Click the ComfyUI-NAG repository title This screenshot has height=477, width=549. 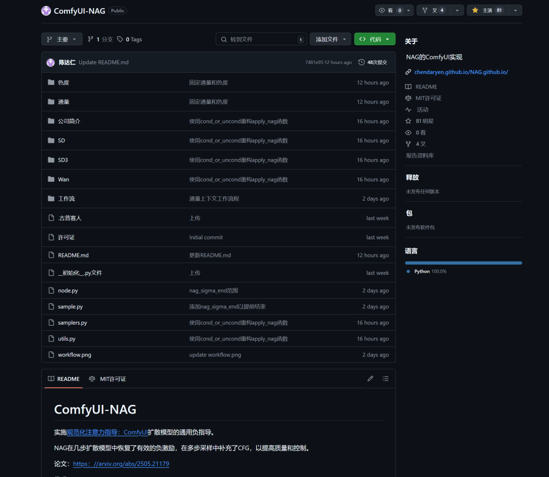tap(79, 11)
